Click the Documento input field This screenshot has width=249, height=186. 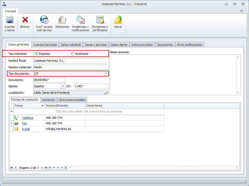pyautogui.click(x=49, y=80)
